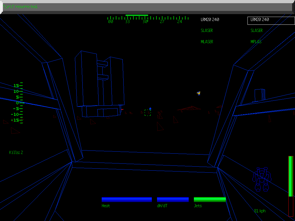This screenshot has height=221, width=295.
Task: Select the boxed LRM20 240 weapon
Action: [x=271, y=20]
